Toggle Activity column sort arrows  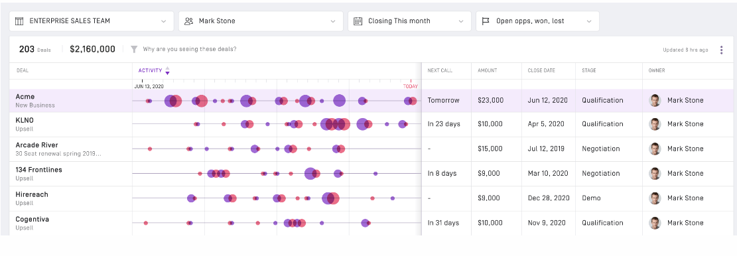pyautogui.click(x=167, y=70)
